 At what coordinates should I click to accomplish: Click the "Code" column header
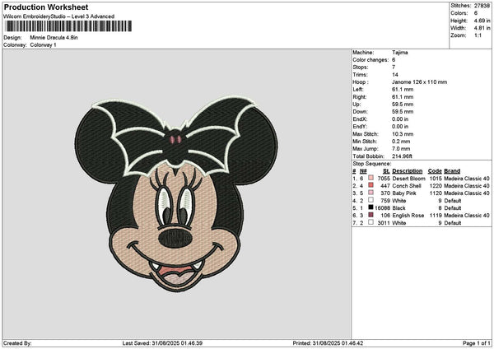(435, 171)
